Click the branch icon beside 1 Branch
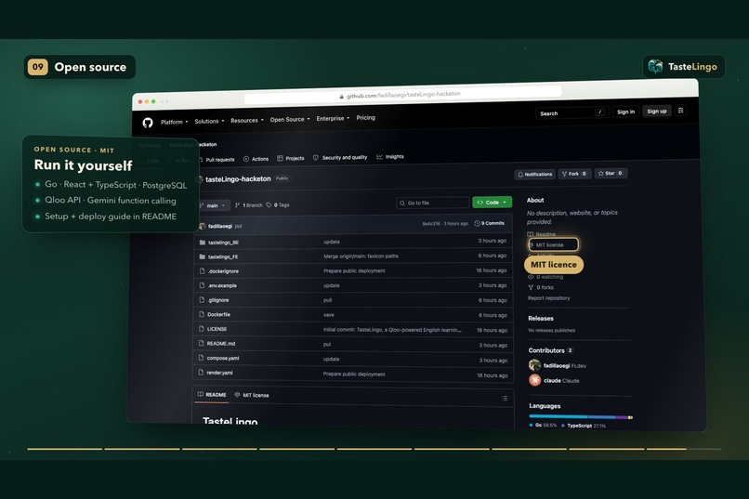The height and width of the screenshot is (499, 749). [x=237, y=205]
